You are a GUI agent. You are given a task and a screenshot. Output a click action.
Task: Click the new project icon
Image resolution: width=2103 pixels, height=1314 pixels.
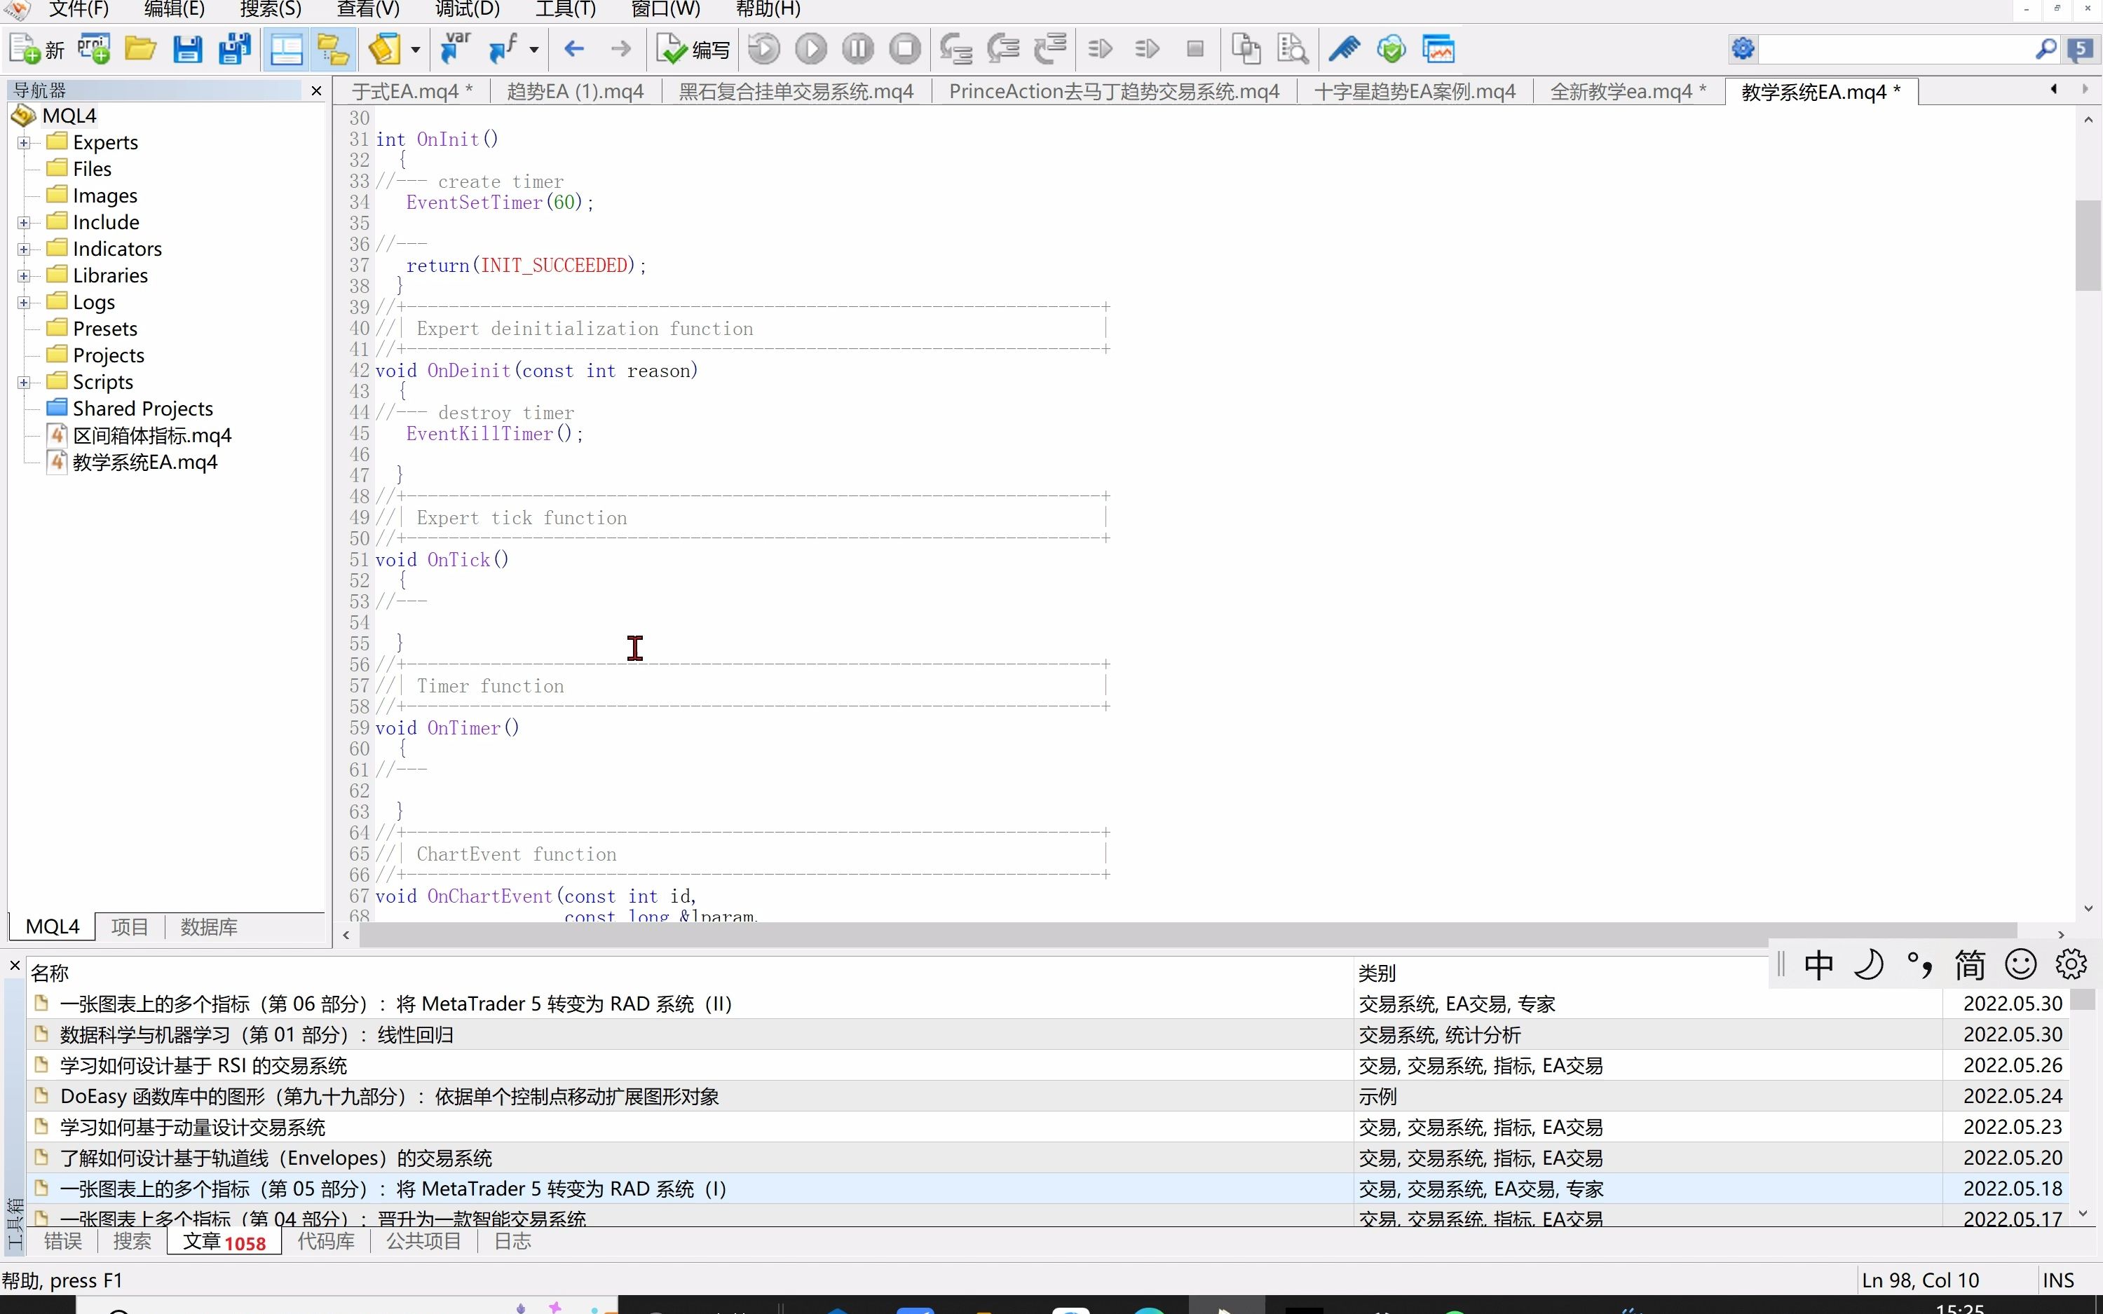coord(93,50)
